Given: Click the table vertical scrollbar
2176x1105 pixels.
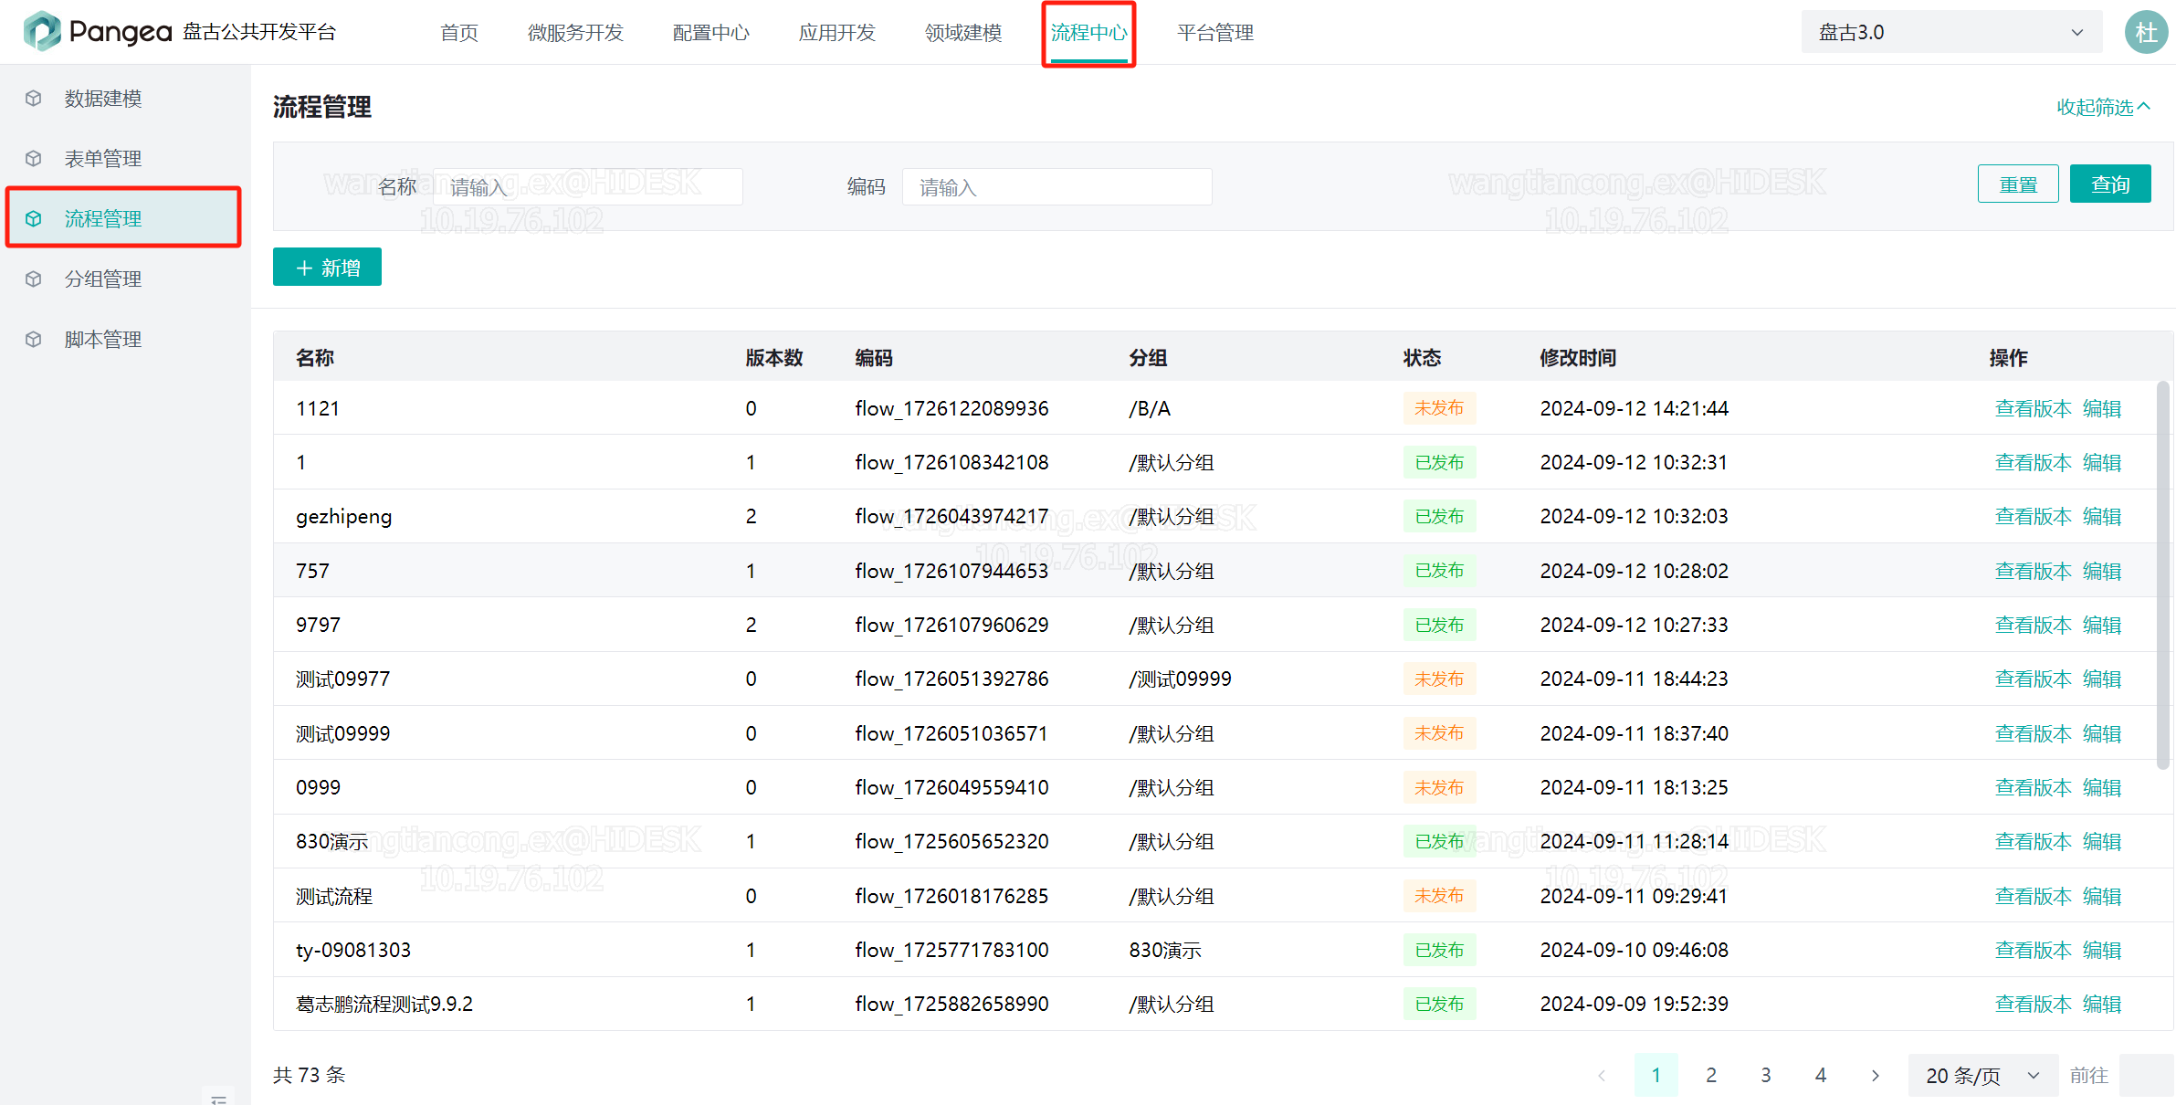Looking at the screenshot, I should pyautogui.click(x=2162, y=575).
